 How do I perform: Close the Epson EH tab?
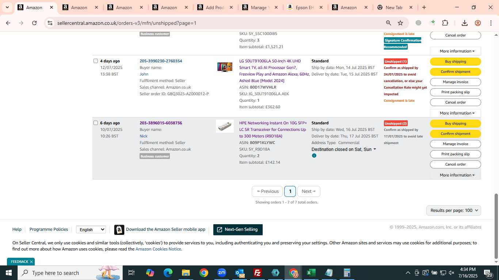[x=321, y=7]
